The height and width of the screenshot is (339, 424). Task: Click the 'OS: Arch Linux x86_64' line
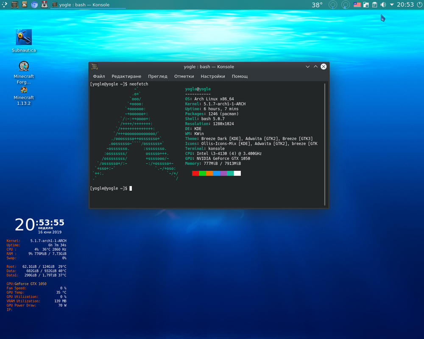click(209, 99)
